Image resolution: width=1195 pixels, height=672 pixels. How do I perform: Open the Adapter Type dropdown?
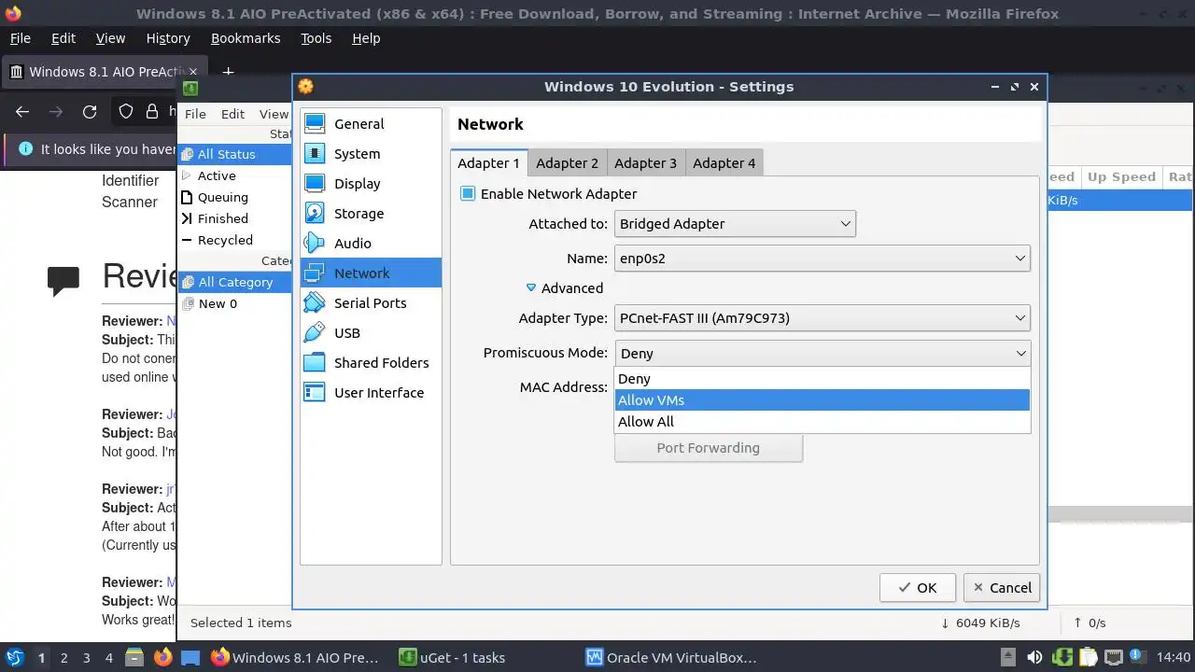822,318
